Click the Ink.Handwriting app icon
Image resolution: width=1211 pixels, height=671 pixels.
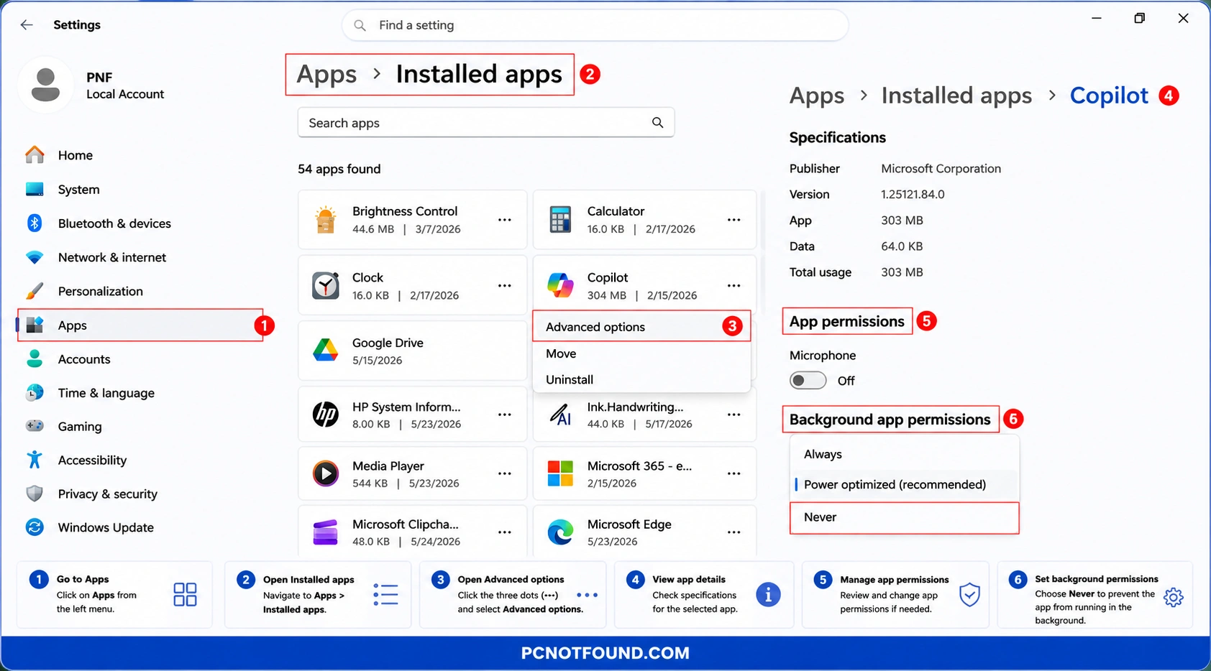(x=560, y=415)
